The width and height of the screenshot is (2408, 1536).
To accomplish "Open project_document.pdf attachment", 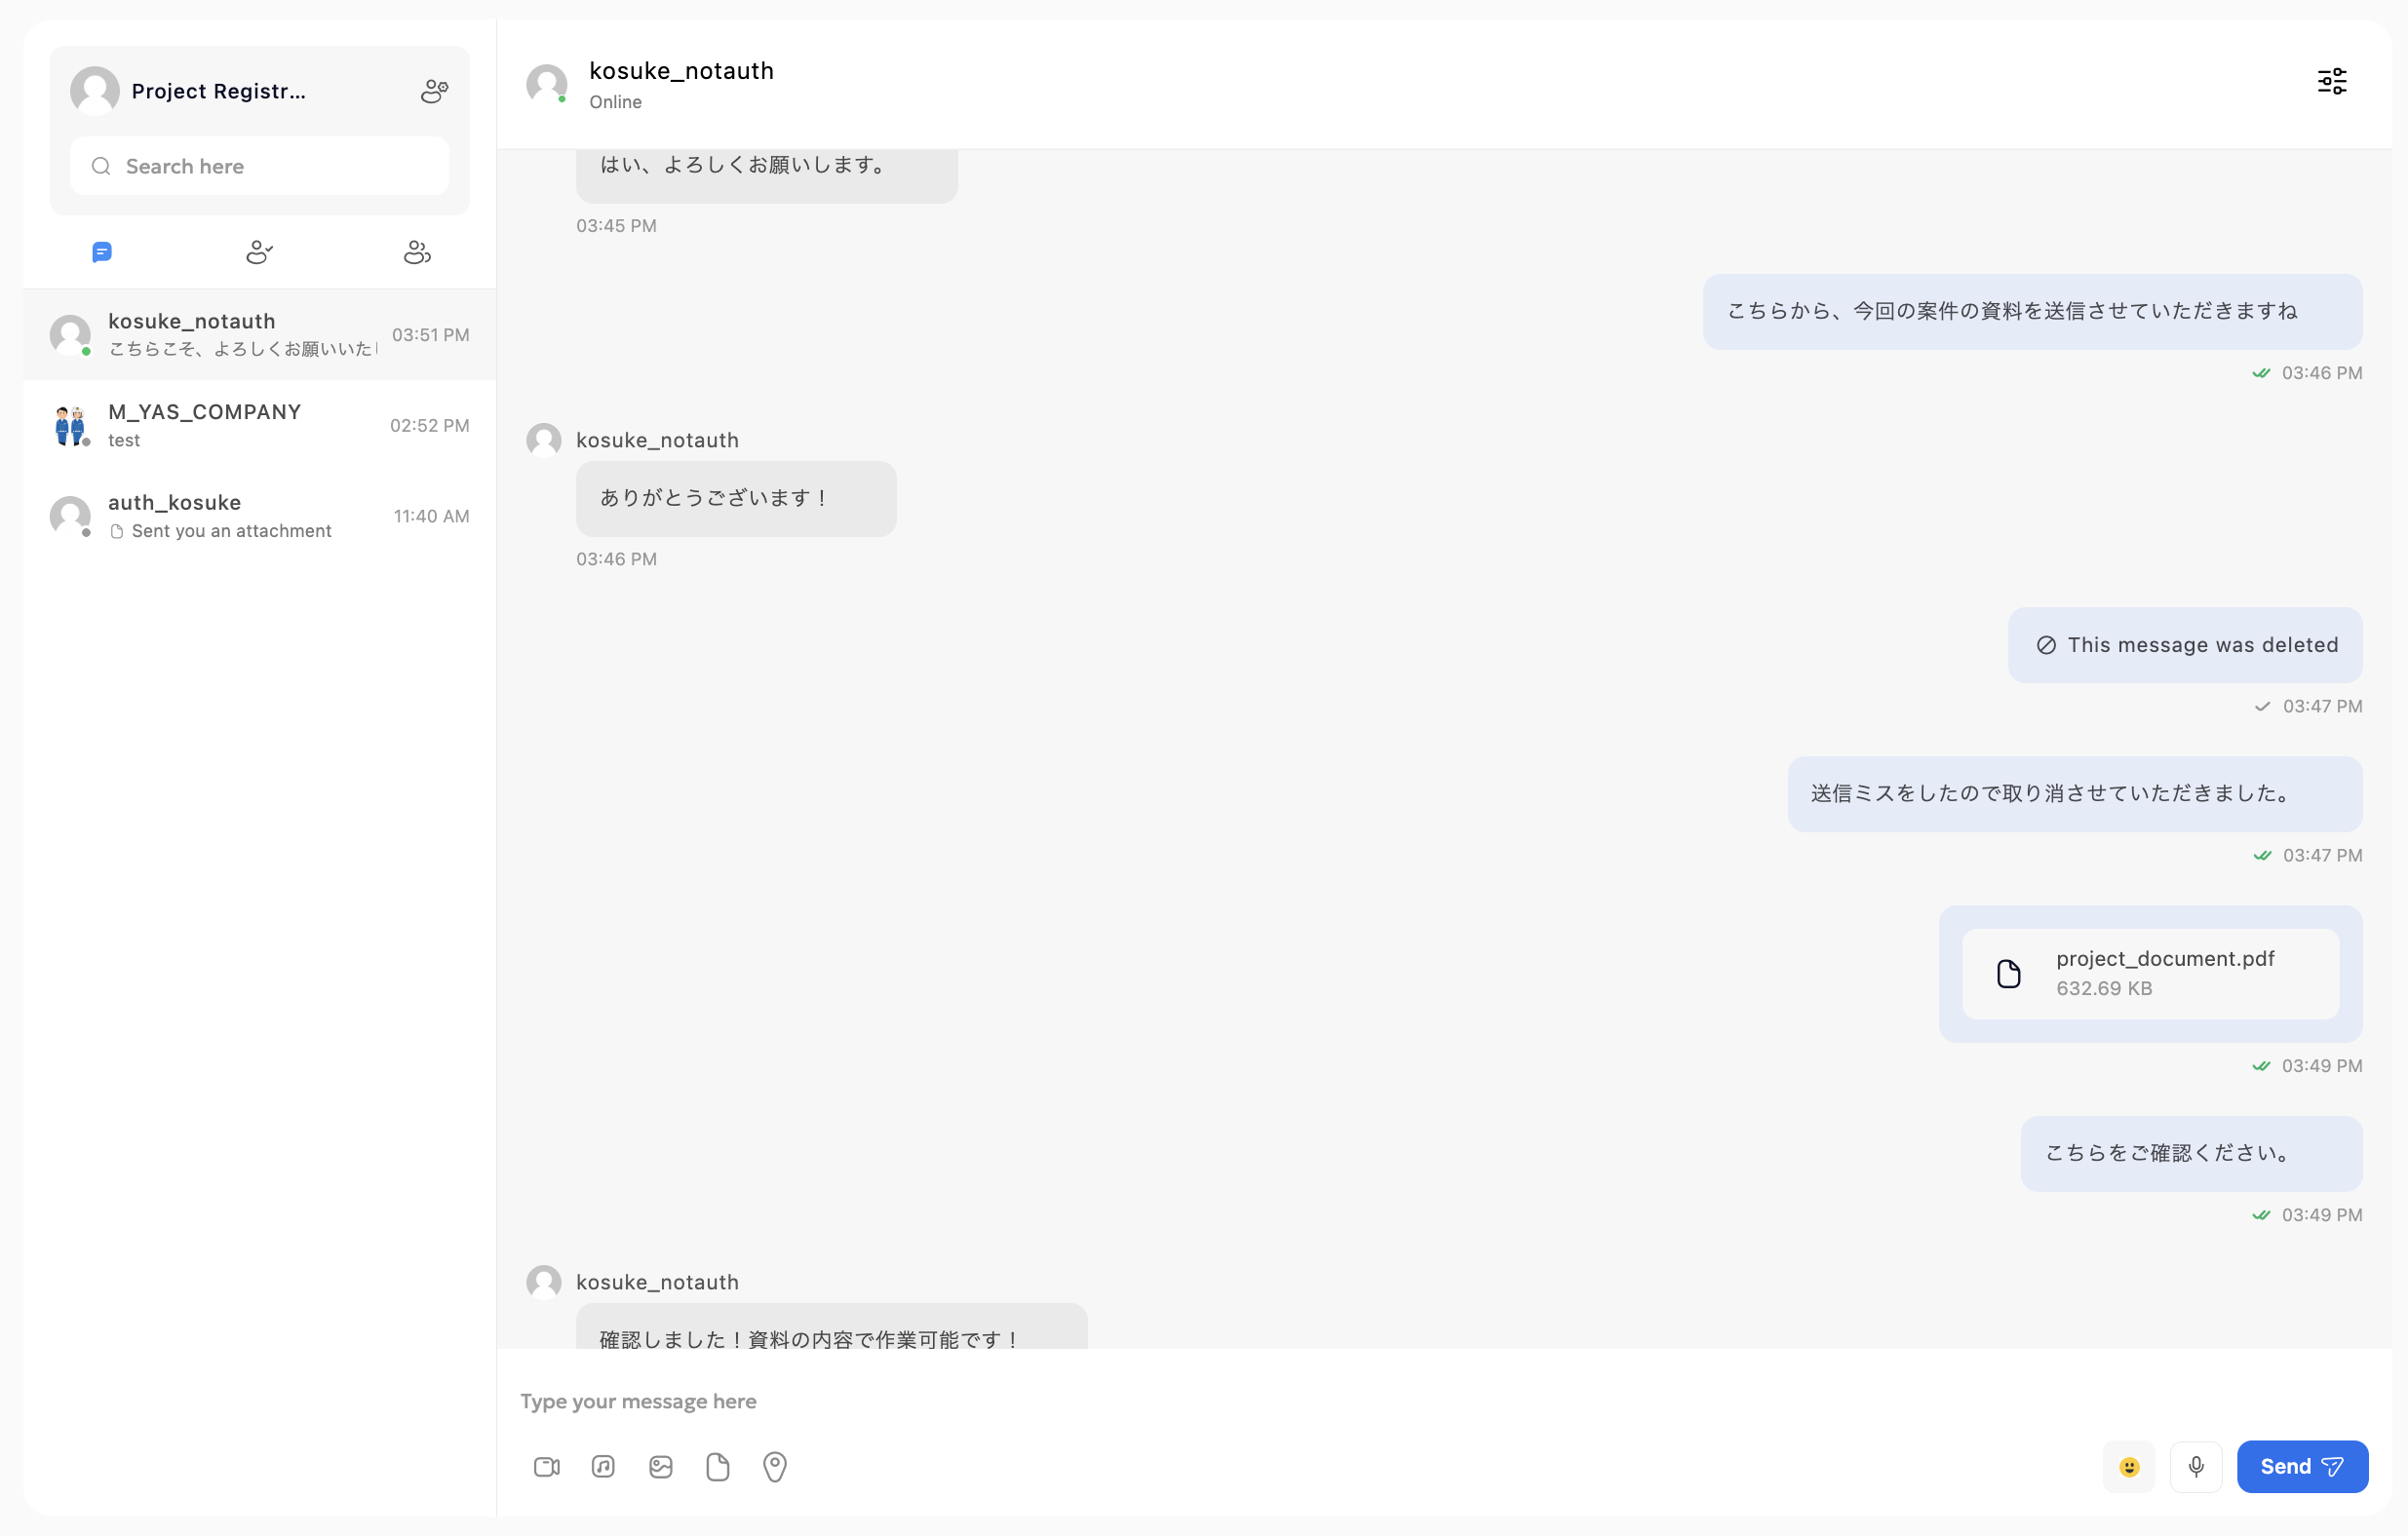I will tap(2150, 973).
